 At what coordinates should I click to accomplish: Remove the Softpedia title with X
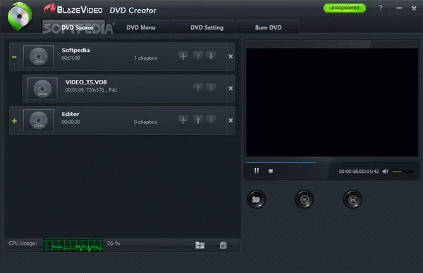pyautogui.click(x=231, y=56)
